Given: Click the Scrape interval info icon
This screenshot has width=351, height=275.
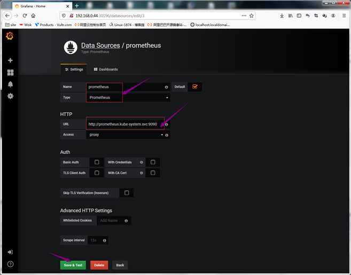Looking at the screenshot, I should (x=105, y=240).
